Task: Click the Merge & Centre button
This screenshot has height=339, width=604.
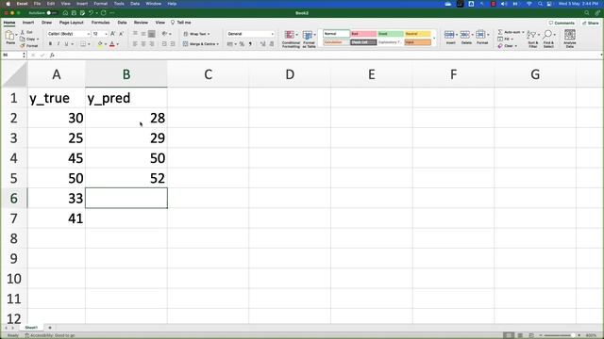Action: click(201, 44)
